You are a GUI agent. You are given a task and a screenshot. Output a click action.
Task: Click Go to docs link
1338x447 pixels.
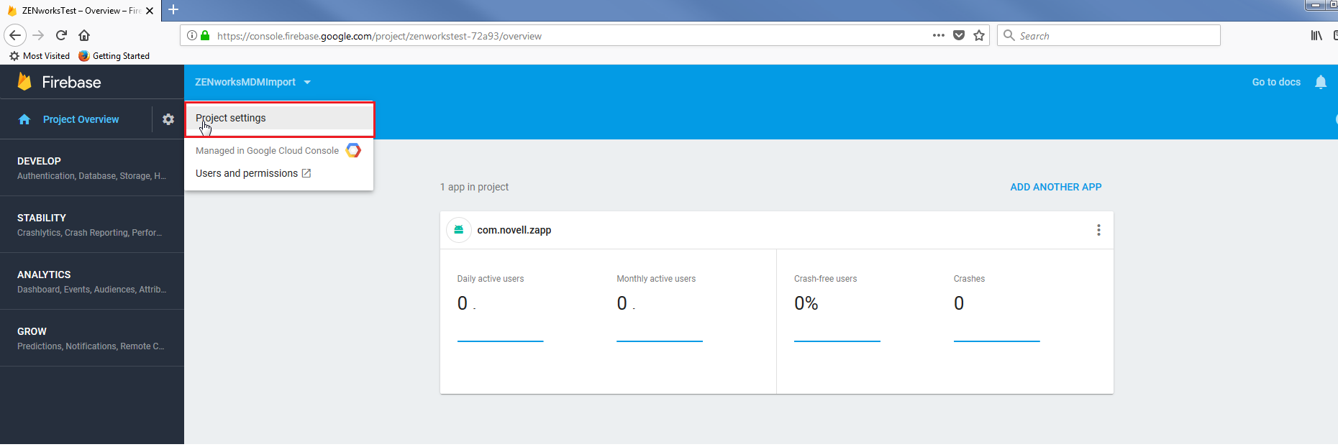1276,82
